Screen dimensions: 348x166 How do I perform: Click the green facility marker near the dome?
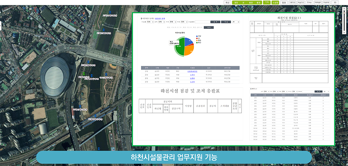coord(83,73)
